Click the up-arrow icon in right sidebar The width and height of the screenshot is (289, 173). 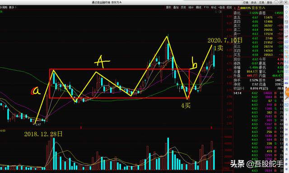pyautogui.click(x=286, y=12)
